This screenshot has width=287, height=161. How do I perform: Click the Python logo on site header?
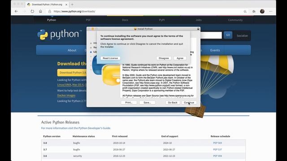pos(60,34)
